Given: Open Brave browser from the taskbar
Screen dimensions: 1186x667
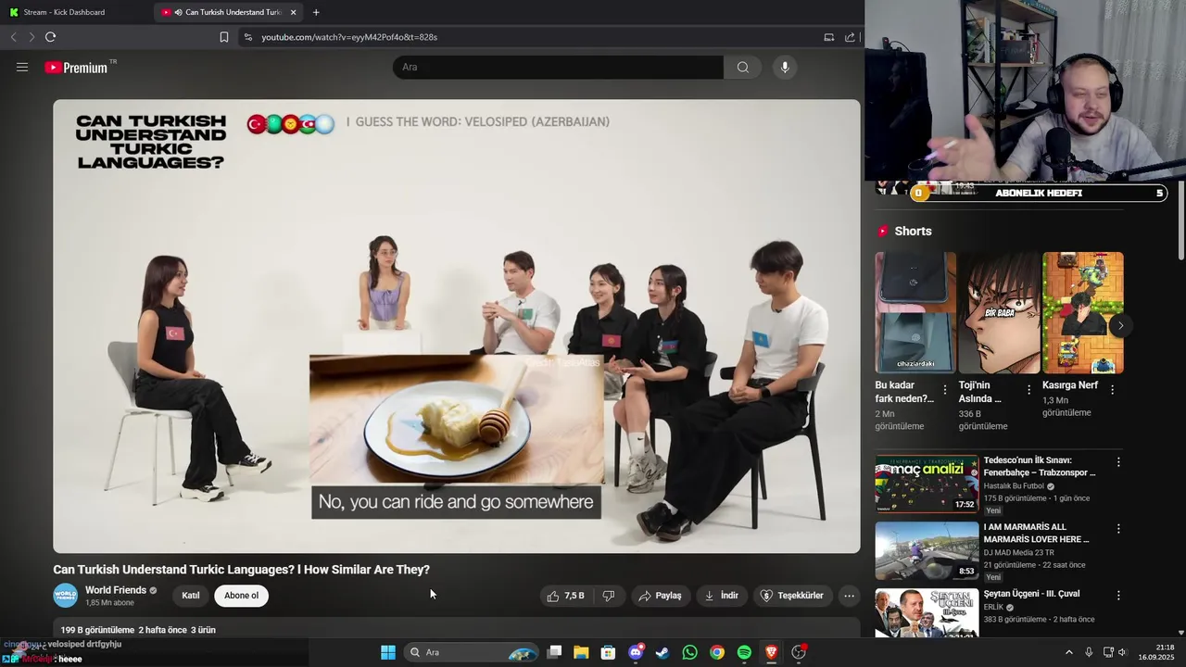Looking at the screenshot, I should (x=771, y=652).
